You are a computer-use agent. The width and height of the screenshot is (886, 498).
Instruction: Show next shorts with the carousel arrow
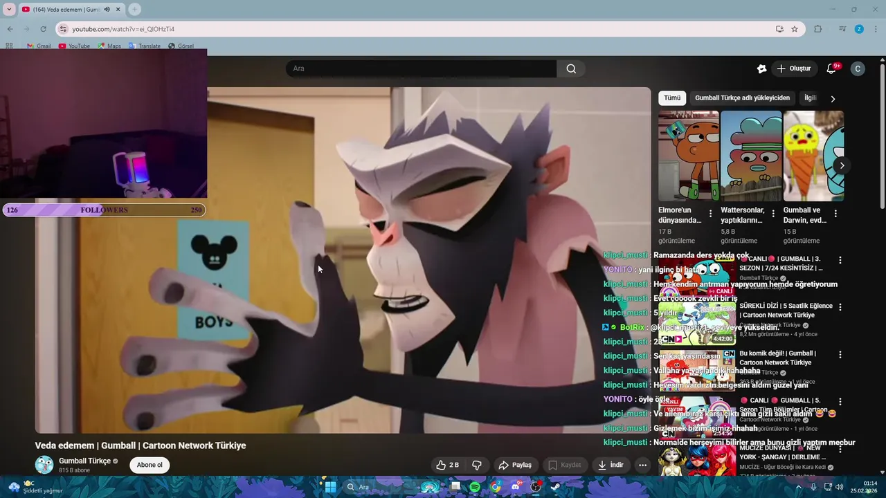click(x=842, y=165)
